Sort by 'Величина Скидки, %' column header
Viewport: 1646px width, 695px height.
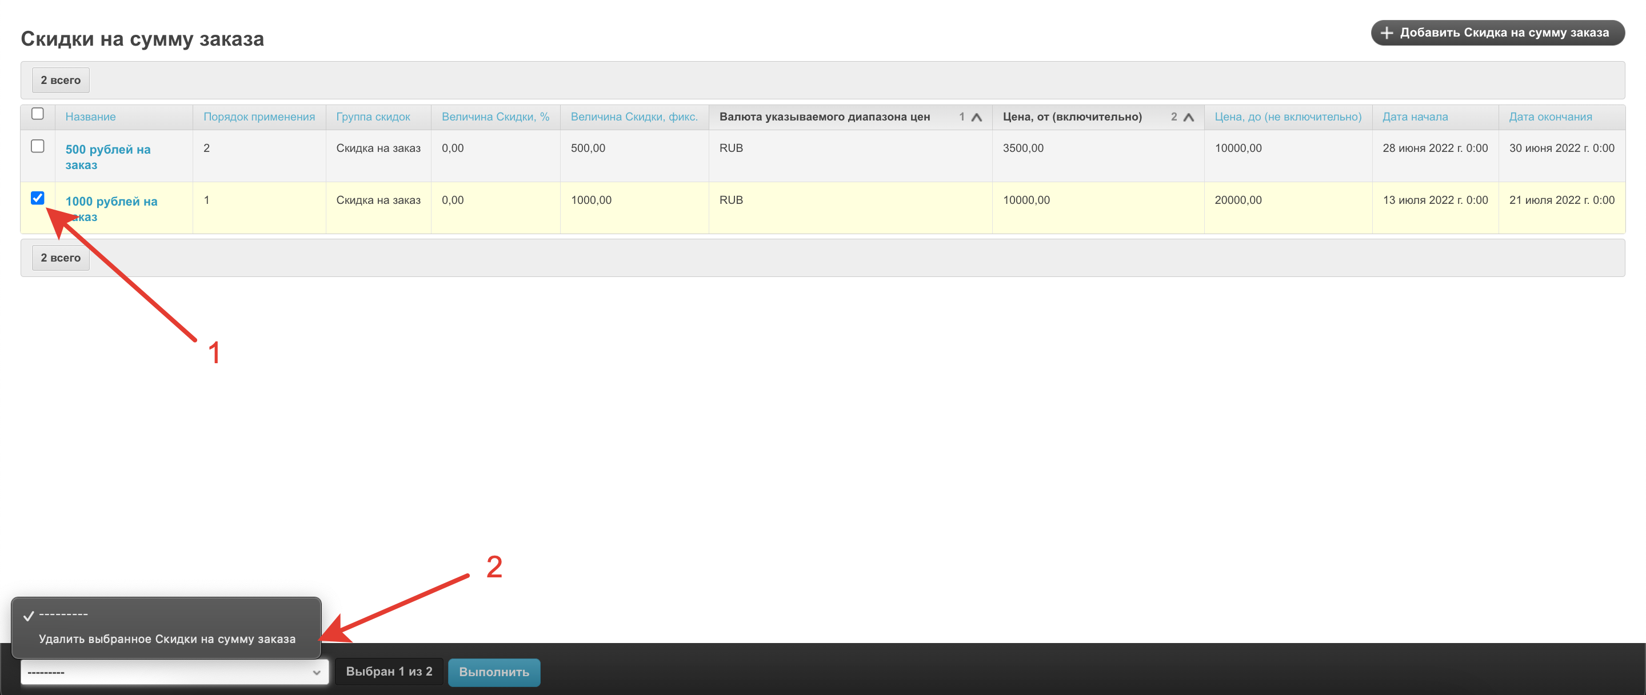point(495,117)
